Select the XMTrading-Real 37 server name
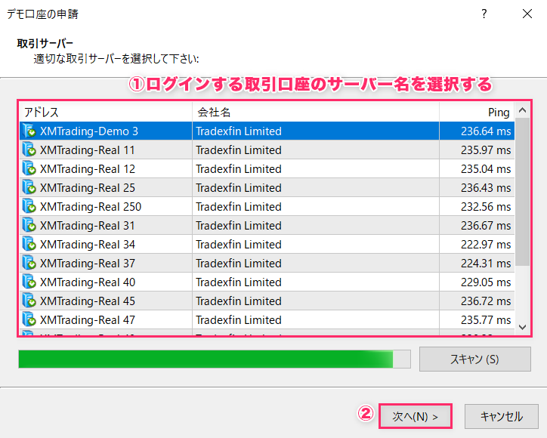Viewport: 547px width, 438px height. coord(87,263)
